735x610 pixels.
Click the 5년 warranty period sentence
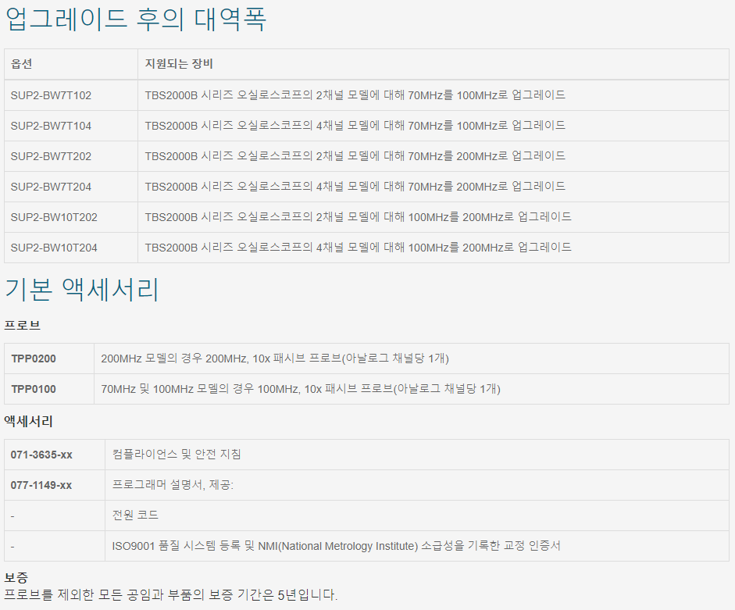click(x=170, y=595)
